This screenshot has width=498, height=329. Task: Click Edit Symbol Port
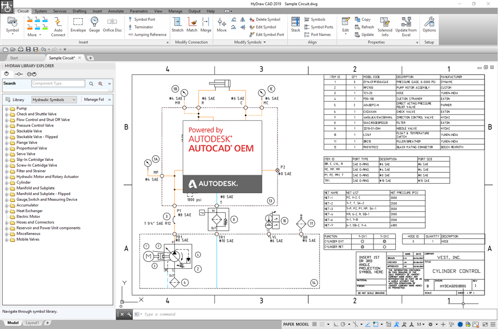pos(267,35)
